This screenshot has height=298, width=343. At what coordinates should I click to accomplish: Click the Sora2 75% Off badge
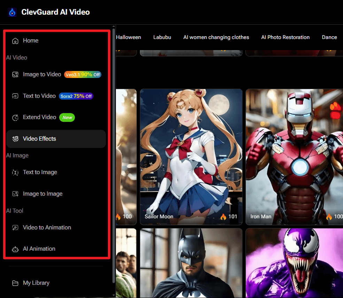76,96
